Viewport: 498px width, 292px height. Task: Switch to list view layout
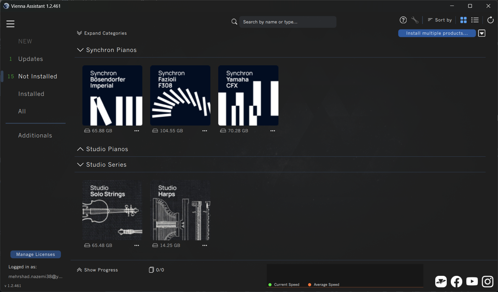point(475,20)
